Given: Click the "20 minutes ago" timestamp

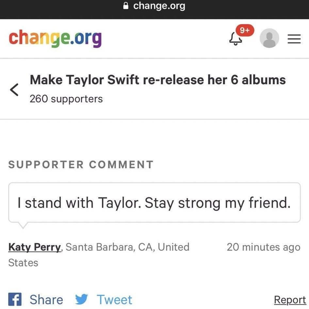Looking at the screenshot, I should pos(263,247).
